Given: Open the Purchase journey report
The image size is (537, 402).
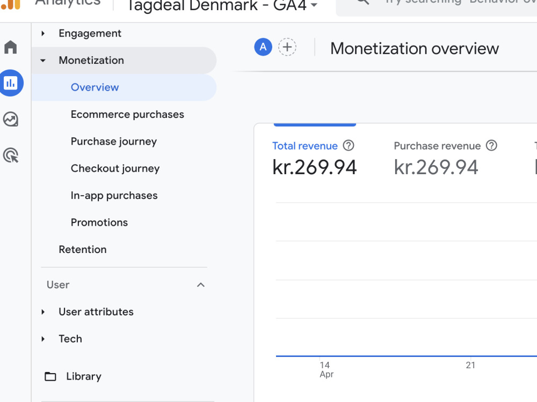Looking at the screenshot, I should [x=114, y=141].
